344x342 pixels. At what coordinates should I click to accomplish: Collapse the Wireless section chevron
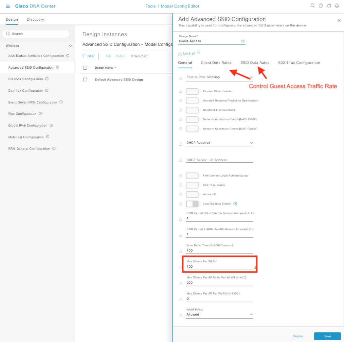[70, 46]
